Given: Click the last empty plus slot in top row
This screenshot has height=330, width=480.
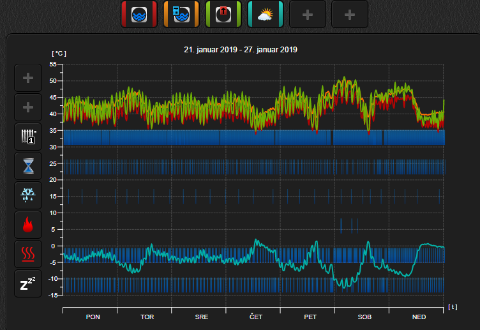Looking at the screenshot, I should click(x=350, y=14).
